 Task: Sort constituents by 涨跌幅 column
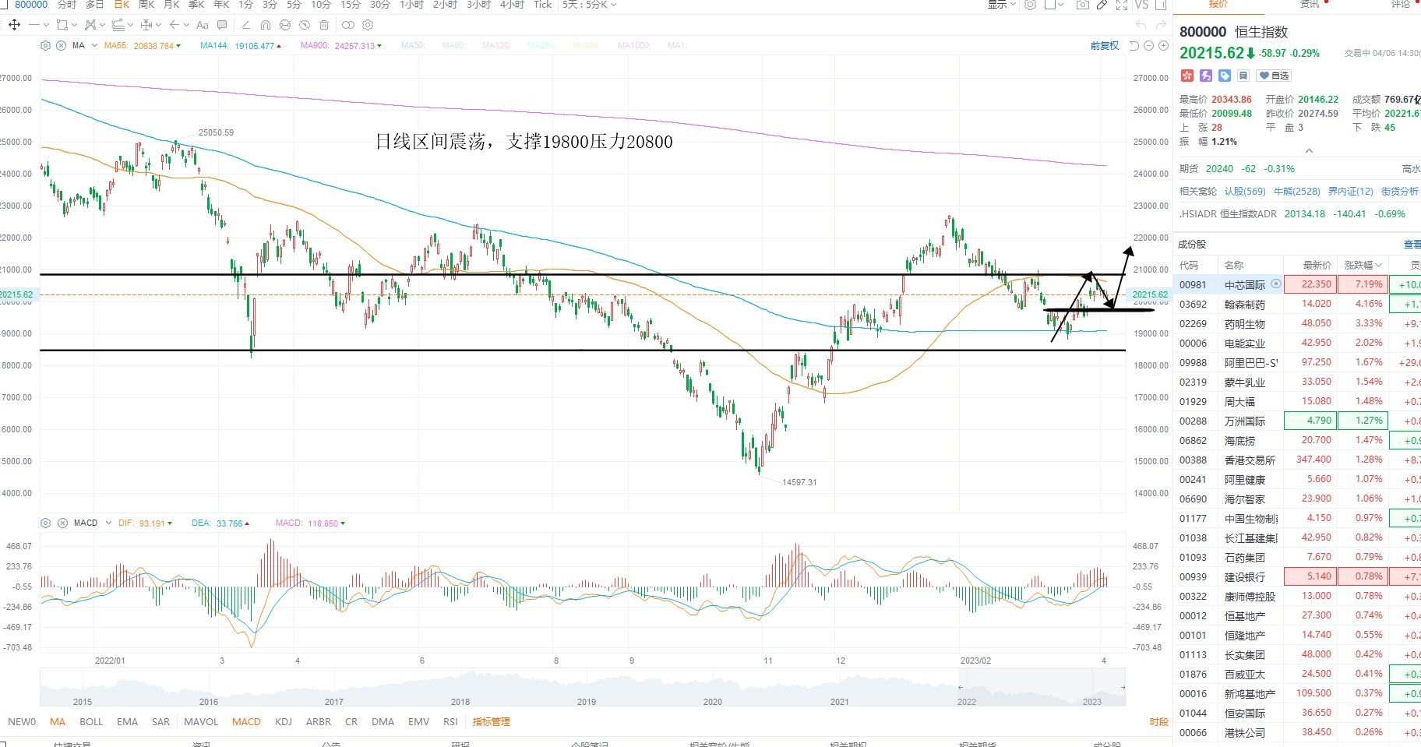pos(1363,266)
